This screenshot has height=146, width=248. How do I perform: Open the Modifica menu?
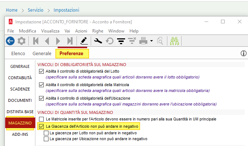click(x=27, y=31)
